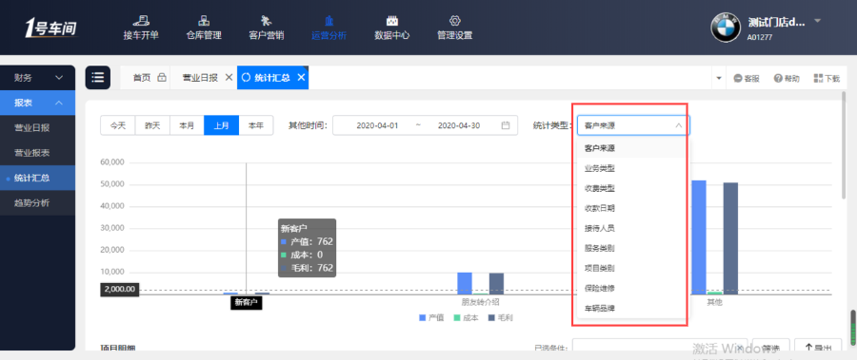
Task: Click the 新客户 axis label
Action: click(x=246, y=302)
